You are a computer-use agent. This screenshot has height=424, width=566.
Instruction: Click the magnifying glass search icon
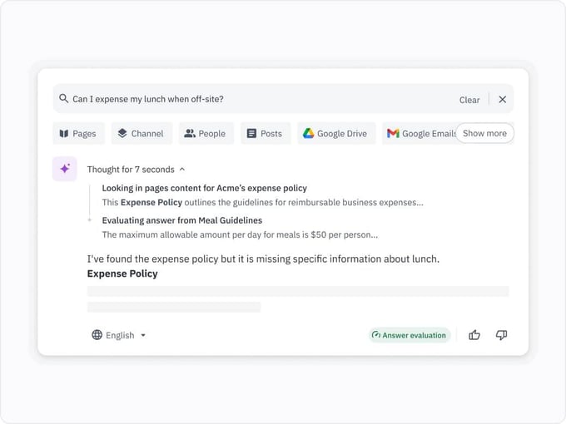click(64, 99)
